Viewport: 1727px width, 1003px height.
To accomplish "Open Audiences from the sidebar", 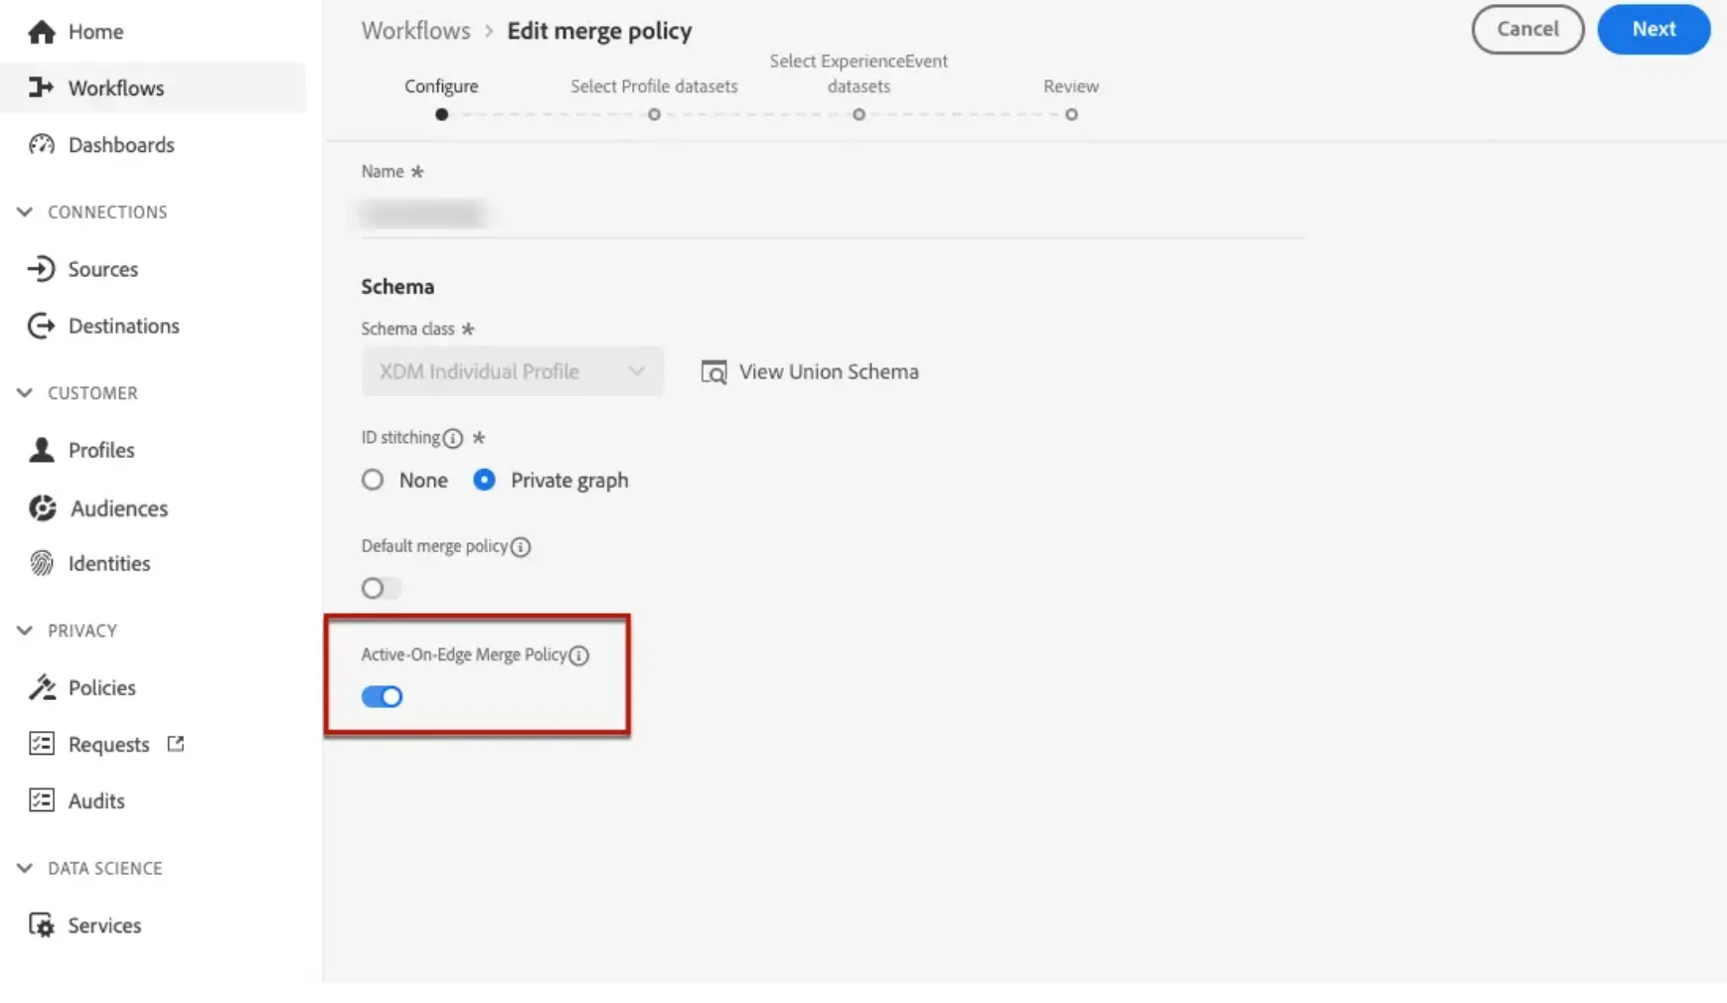I will coord(119,508).
